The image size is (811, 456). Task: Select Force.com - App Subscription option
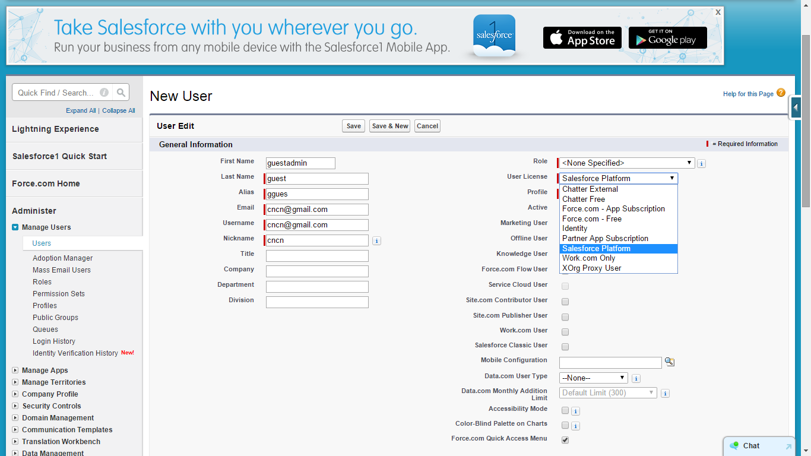click(618, 209)
